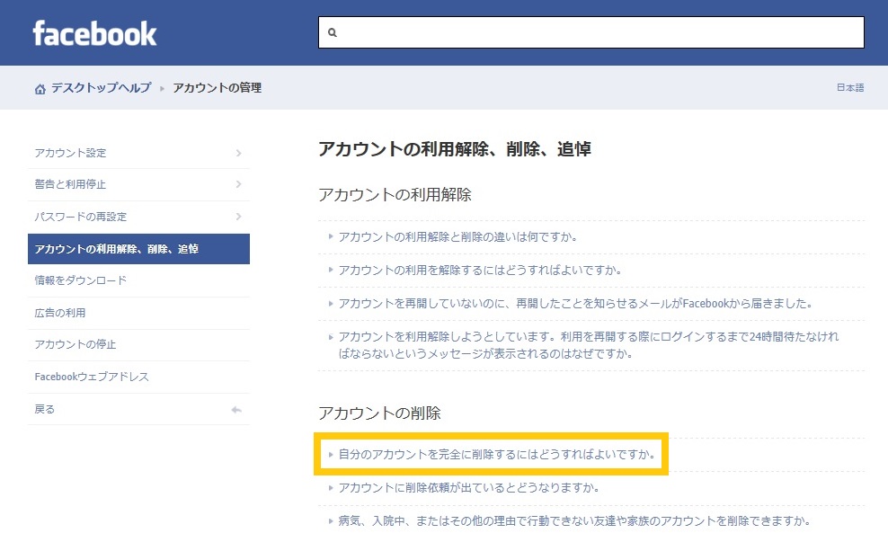The height and width of the screenshot is (533, 888).
Task: Open Facebookウェブアドレス sidebar item
Action: [x=138, y=377]
